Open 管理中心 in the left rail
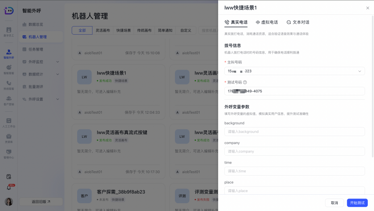374x211 pixels. click(9, 154)
